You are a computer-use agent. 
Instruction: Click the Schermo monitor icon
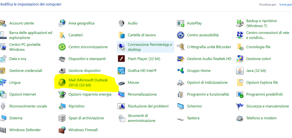coord(181,106)
